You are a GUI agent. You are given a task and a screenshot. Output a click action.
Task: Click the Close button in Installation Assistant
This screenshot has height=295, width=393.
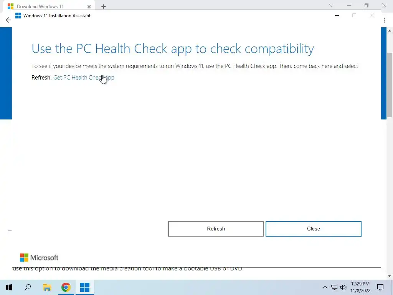(313, 229)
